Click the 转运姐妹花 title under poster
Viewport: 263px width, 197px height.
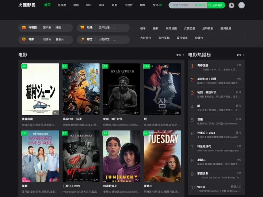[x=110, y=186]
